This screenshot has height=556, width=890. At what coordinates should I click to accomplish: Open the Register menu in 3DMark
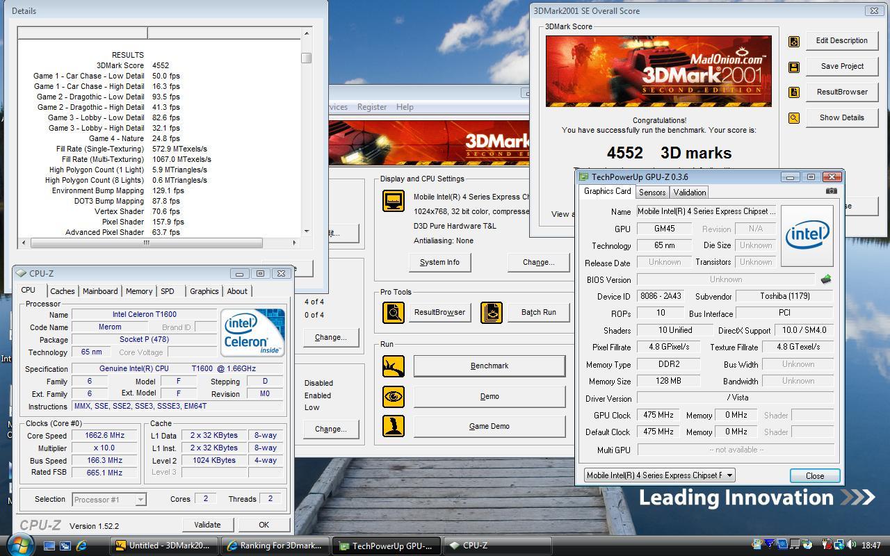tap(372, 107)
